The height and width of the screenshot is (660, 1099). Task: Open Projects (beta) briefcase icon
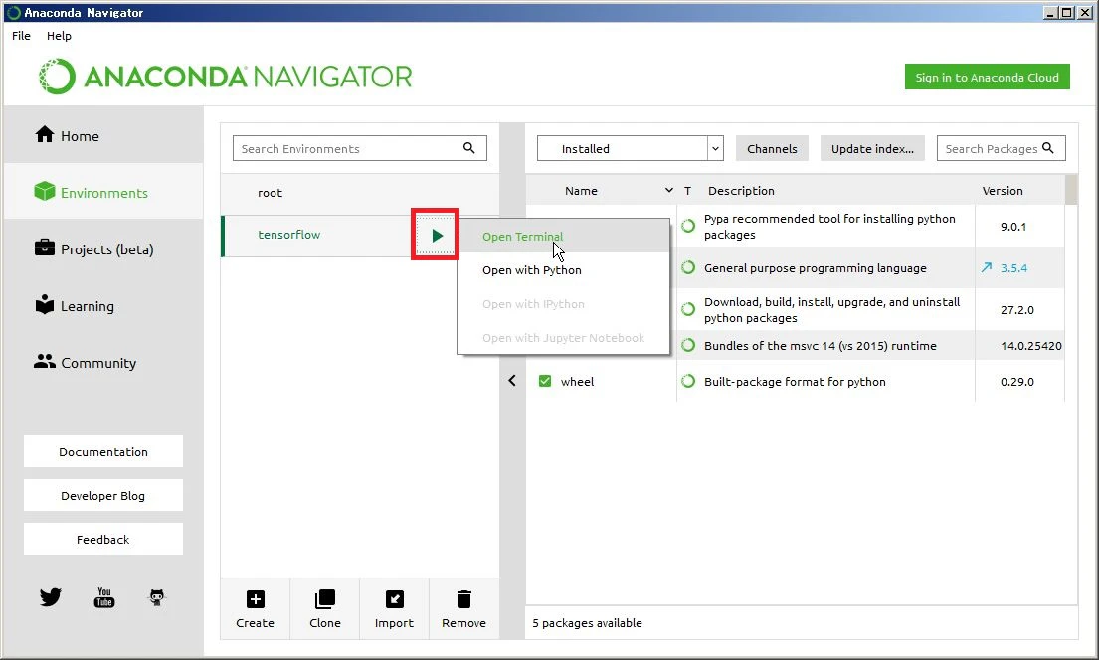click(x=44, y=247)
